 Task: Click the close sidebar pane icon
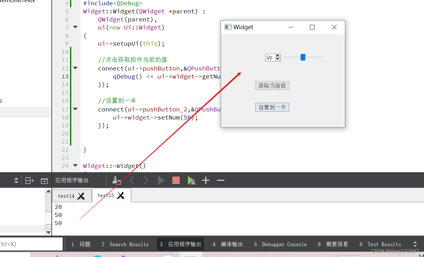point(44,181)
